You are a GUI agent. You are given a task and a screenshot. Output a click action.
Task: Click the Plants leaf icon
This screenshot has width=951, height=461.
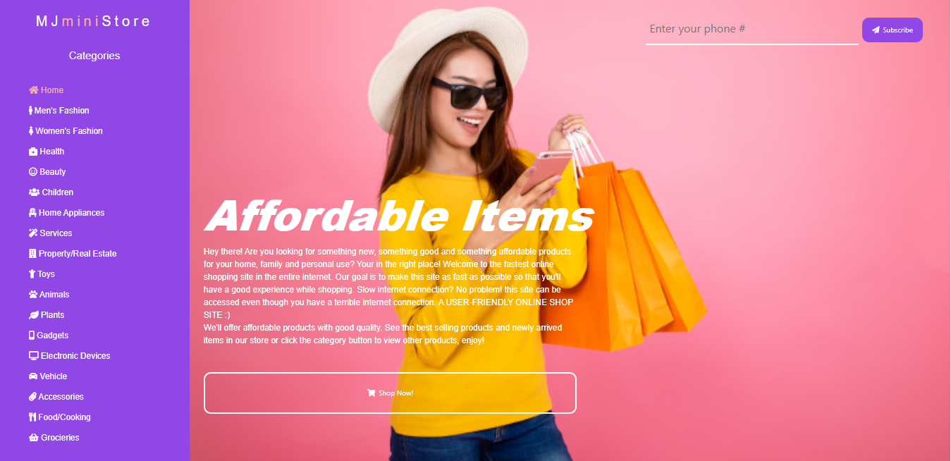[x=33, y=315]
